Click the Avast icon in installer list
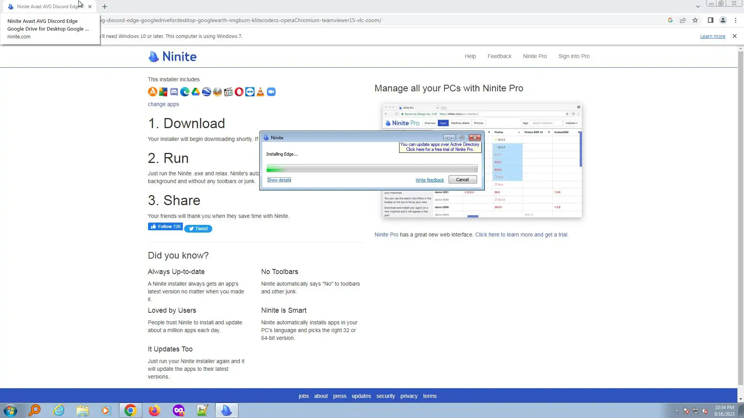Viewport: 744px width, 418px height. (152, 92)
